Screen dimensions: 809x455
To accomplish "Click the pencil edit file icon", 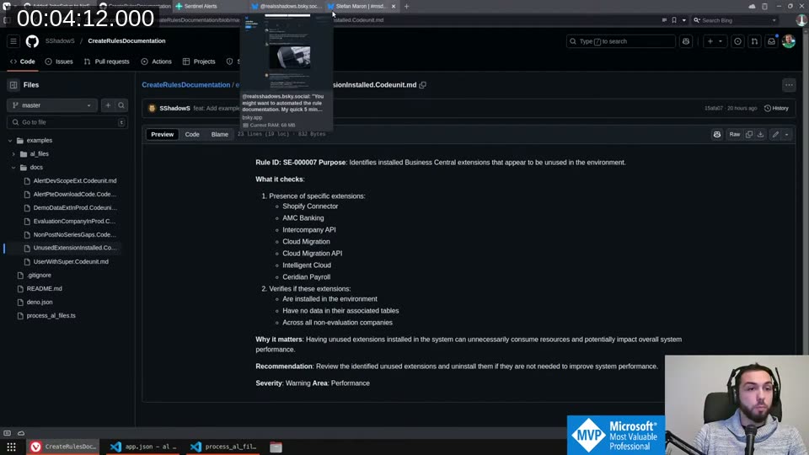I will pos(774,135).
